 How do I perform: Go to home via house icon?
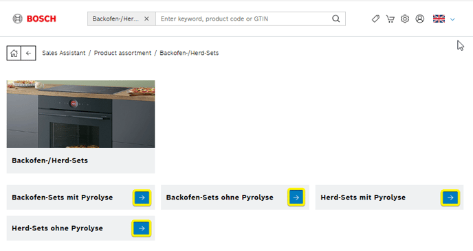point(14,53)
